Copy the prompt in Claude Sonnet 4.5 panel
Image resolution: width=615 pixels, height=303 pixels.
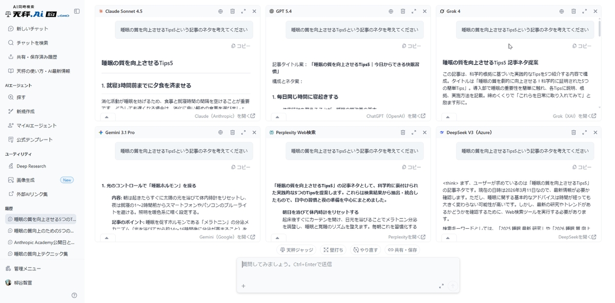tap(241, 46)
